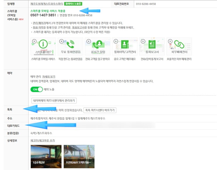
Task: Open the 통화이력/고객관리 icon card
Action: tap(125, 47)
